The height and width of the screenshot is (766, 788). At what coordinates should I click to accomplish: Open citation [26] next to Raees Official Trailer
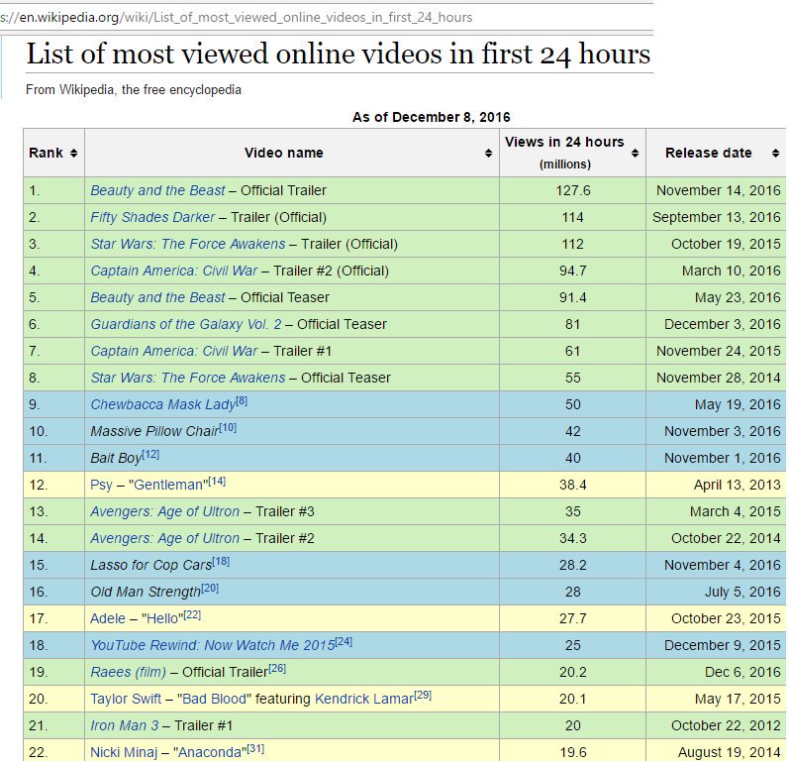click(x=277, y=669)
